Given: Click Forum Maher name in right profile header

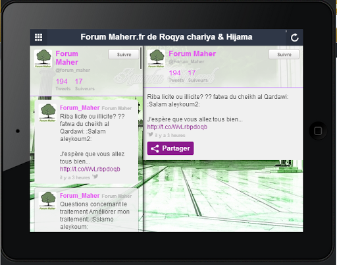Looking at the screenshot, I should coord(192,53).
